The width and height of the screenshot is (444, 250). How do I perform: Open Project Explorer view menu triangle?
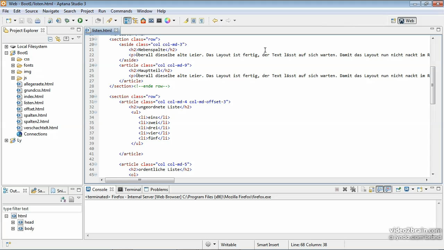coord(79,38)
